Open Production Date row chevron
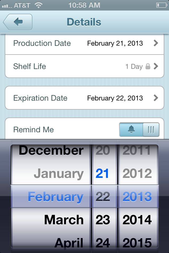 [x=156, y=43]
